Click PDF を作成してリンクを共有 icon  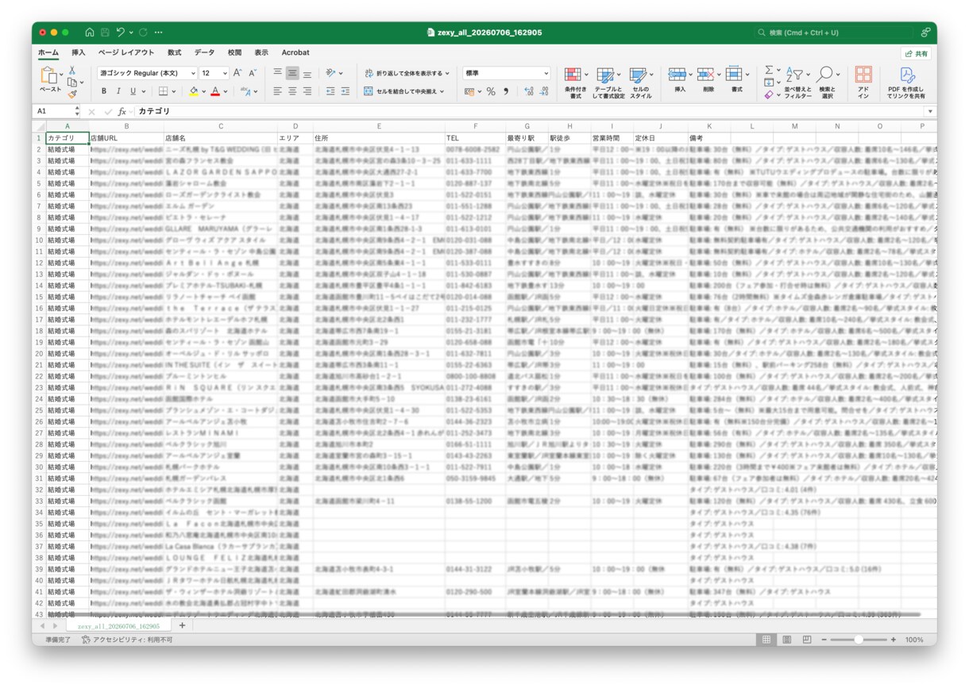point(906,82)
